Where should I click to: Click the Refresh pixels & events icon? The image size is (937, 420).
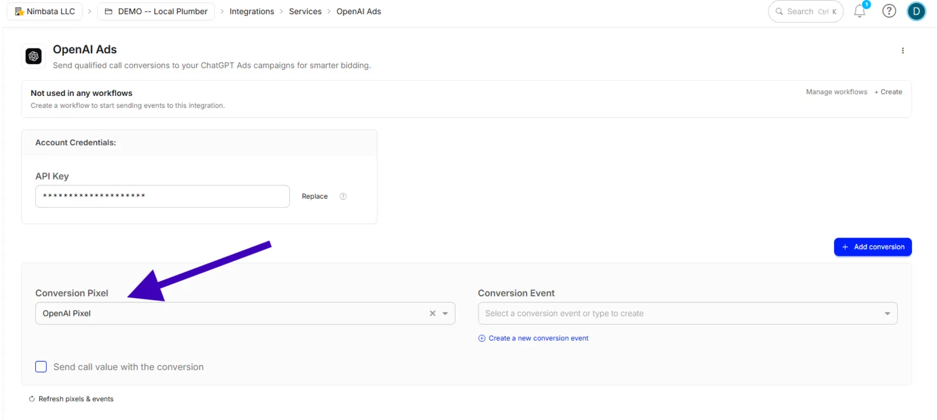[x=32, y=399]
